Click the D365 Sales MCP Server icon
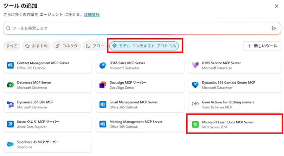Viewport: 284px width, 156px height. pyautogui.click(x=103, y=65)
